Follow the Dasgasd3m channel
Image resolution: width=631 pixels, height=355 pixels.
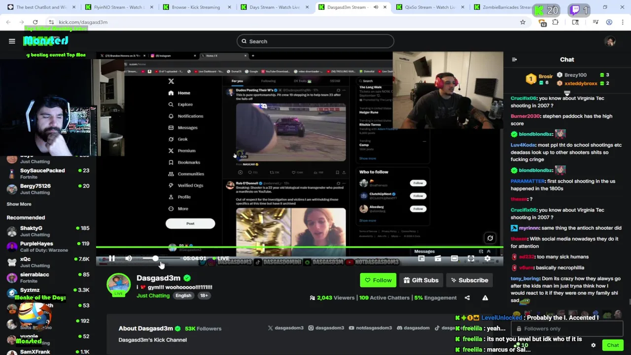pos(378,280)
